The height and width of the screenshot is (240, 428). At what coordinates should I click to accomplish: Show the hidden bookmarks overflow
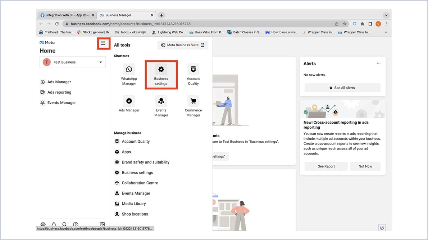[386, 32]
